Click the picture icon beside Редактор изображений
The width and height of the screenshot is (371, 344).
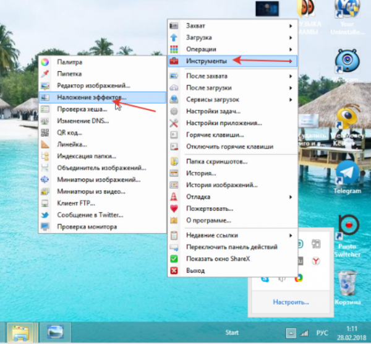(45, 86)
